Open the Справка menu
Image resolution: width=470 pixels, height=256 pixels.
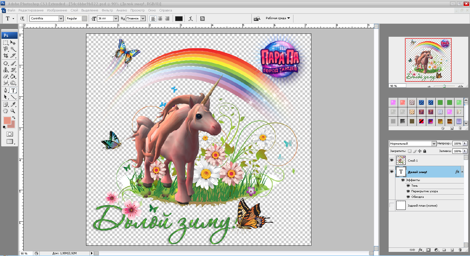pyautogui.click(x=166, y=10)
